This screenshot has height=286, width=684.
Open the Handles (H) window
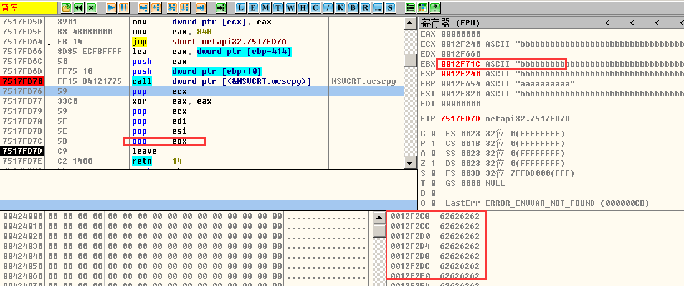(303, 8)
